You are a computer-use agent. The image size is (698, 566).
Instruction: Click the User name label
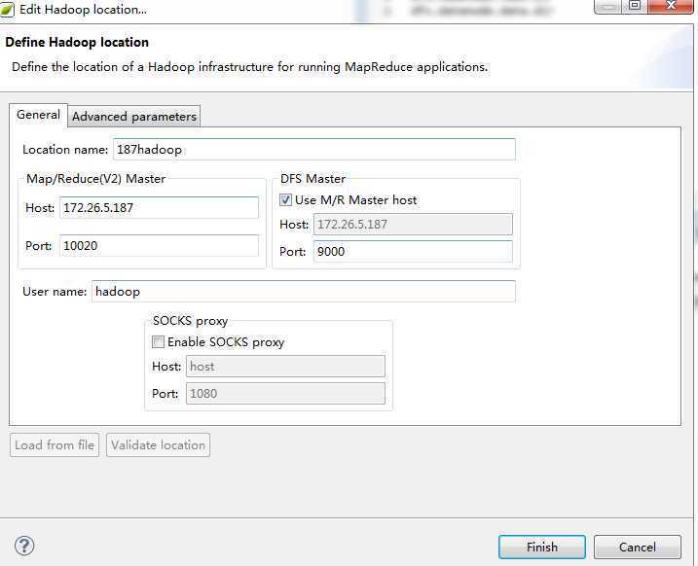click(x=55, y=292)
